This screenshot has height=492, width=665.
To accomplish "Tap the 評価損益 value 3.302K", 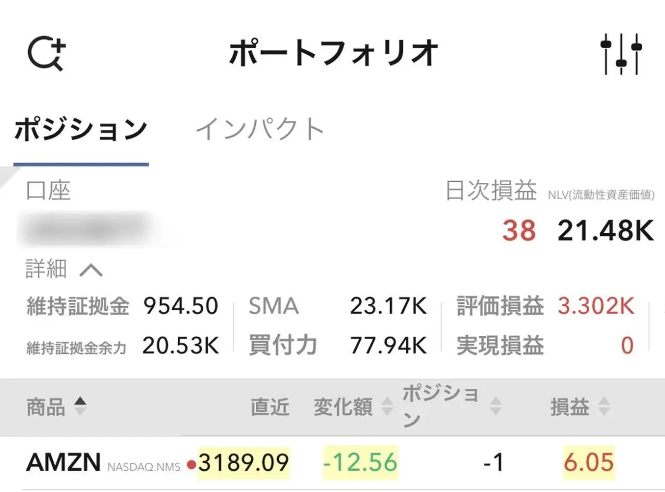I will [596, 306].
